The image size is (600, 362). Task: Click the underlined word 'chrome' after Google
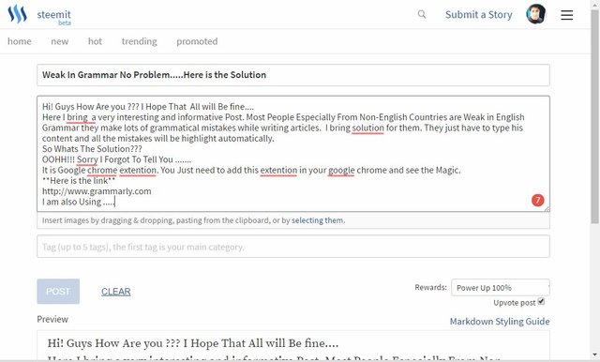point(102,171)
